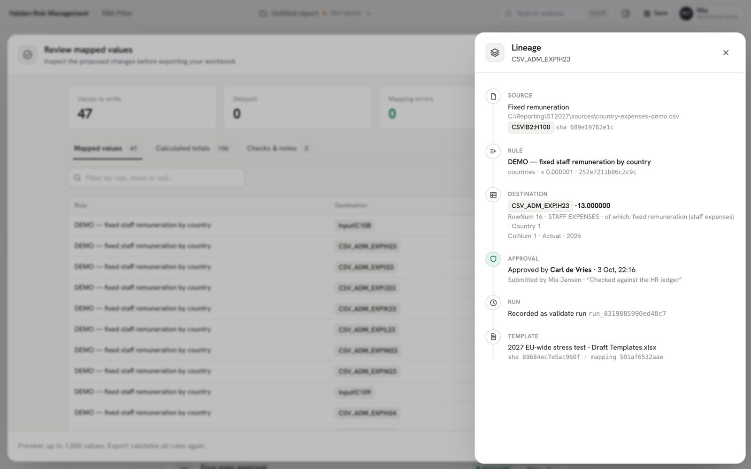Viewport: 751px width, 469px height.
Task: Click the Input!C108 destination chip
Action: coord(354,226)
